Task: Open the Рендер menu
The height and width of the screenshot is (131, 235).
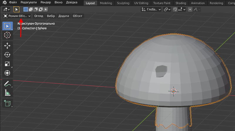Action: [46, 3]
